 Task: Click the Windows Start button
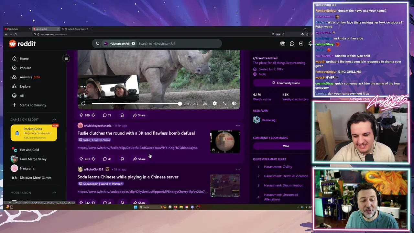click(136, 207)
